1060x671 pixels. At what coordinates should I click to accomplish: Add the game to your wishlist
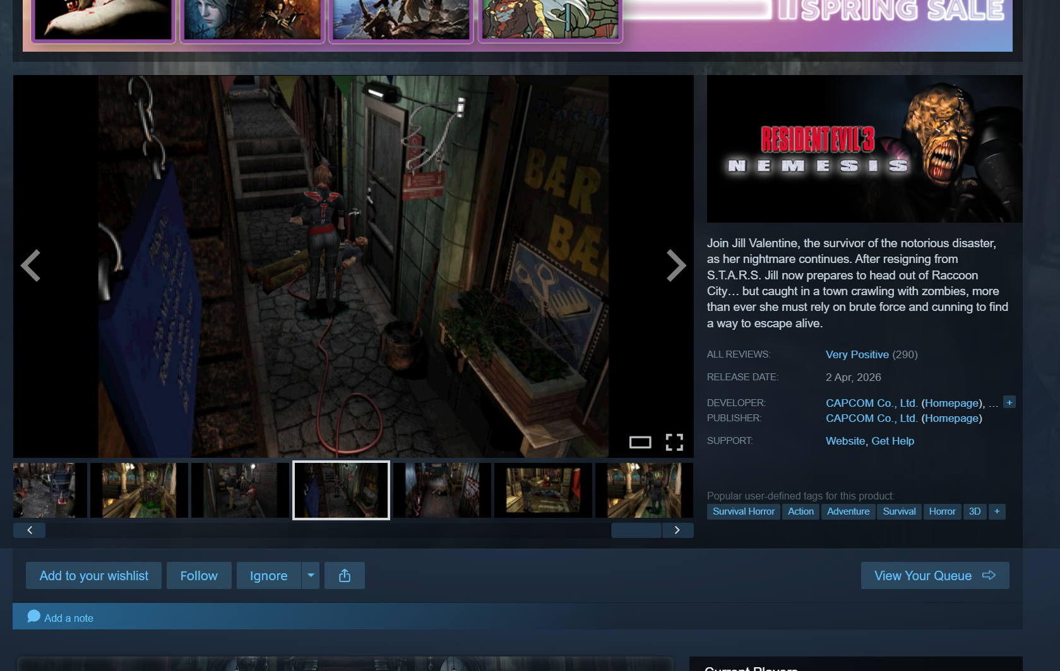tap(94, 576)
